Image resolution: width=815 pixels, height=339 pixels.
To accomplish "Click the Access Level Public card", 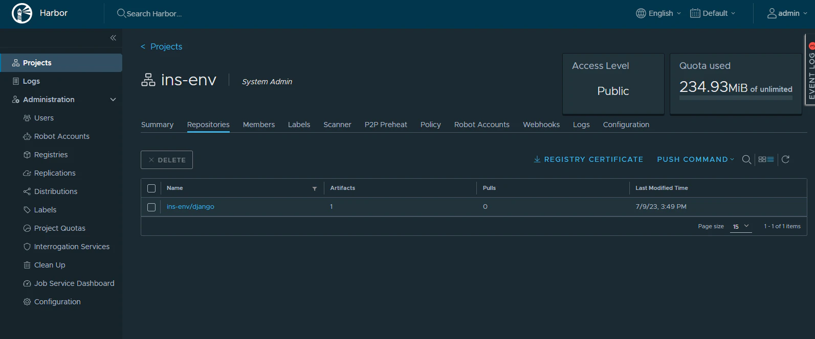I will pyautogui.click(x=613, y=84).
